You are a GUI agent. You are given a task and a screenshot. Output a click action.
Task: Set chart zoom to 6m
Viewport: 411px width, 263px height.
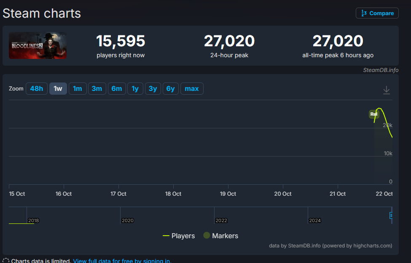(x=117, y=88)
